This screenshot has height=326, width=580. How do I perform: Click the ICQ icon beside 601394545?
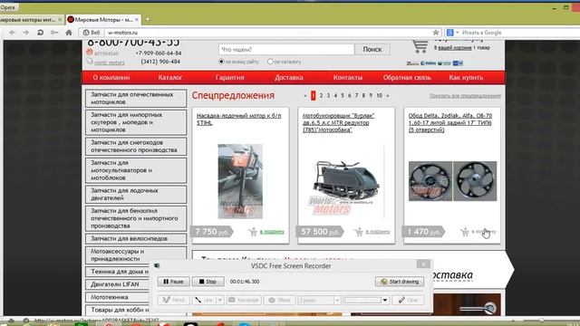coord(89,53)
